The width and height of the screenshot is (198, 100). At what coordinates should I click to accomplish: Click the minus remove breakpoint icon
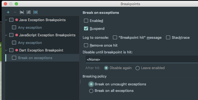tap(15, 12)
